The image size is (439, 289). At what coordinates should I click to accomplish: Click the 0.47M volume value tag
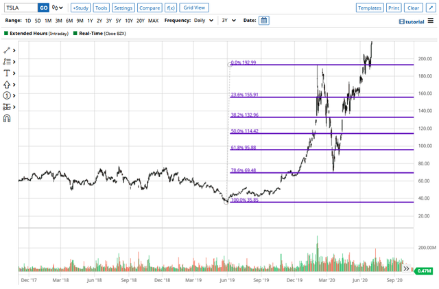(x=424, y=270)
